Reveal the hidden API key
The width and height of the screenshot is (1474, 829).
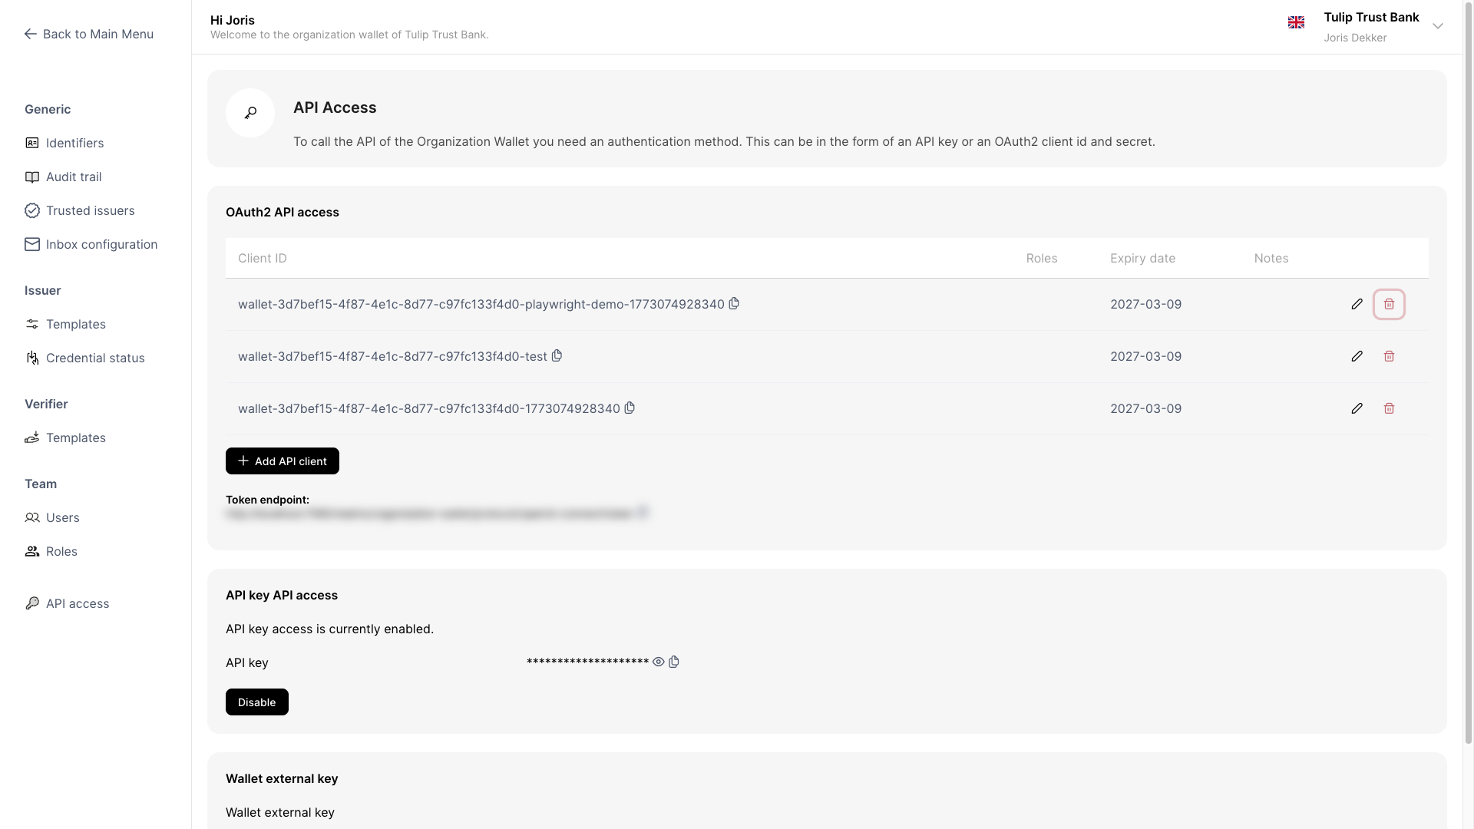tap(658, 662)
